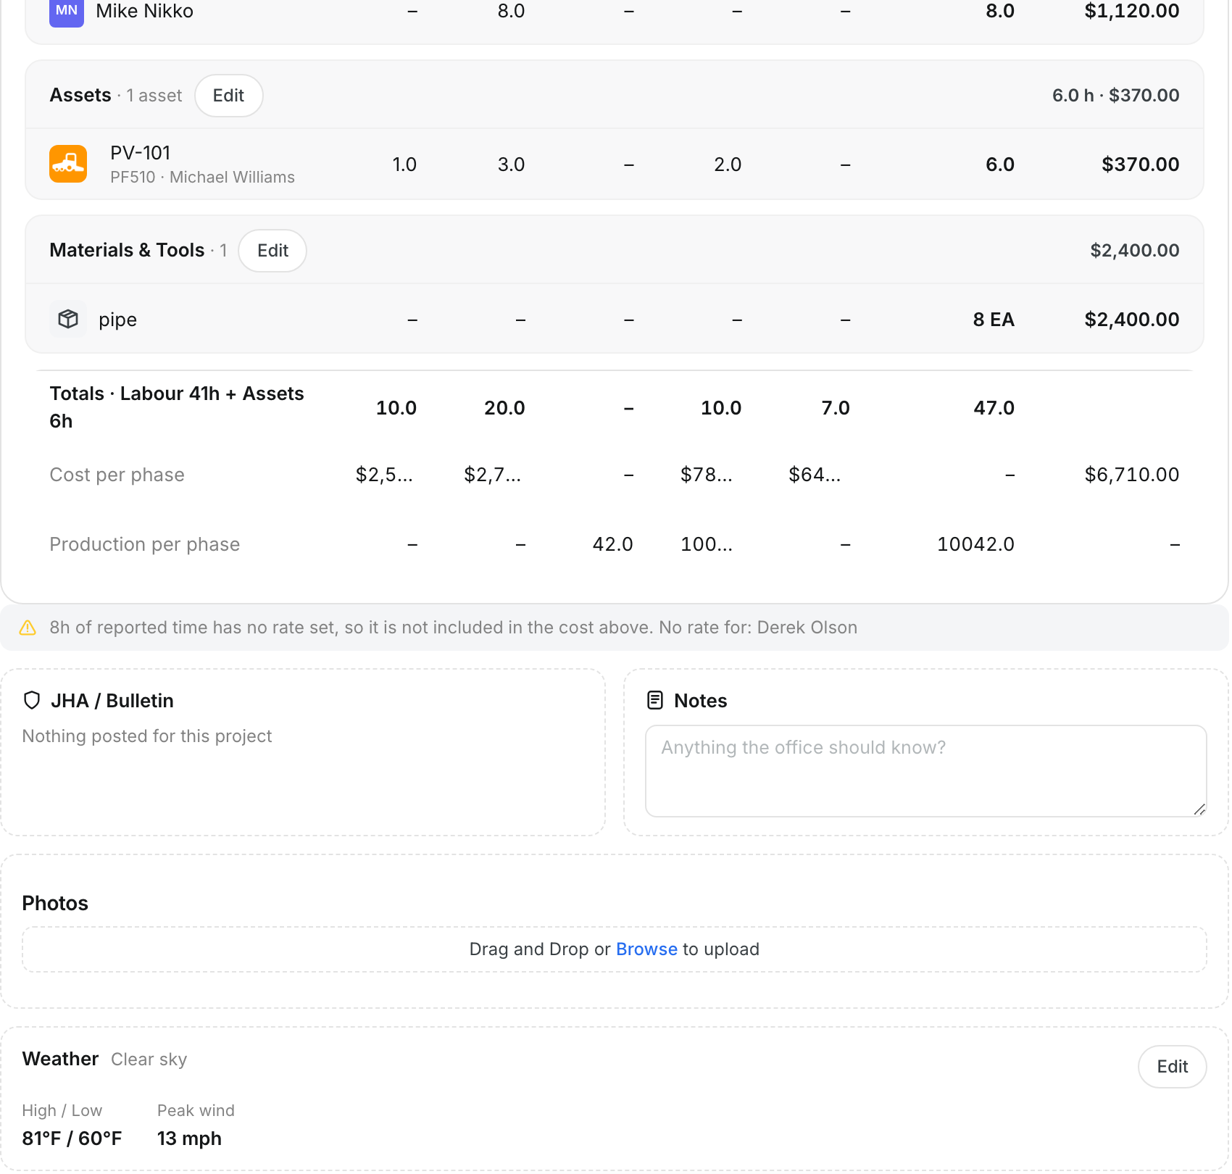
Task: Click the 2.0 hours cell in PV-101 row
Action: click(x=728, y=165)
